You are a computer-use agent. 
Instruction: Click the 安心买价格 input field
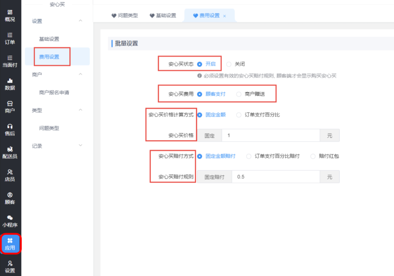point(270,135)
